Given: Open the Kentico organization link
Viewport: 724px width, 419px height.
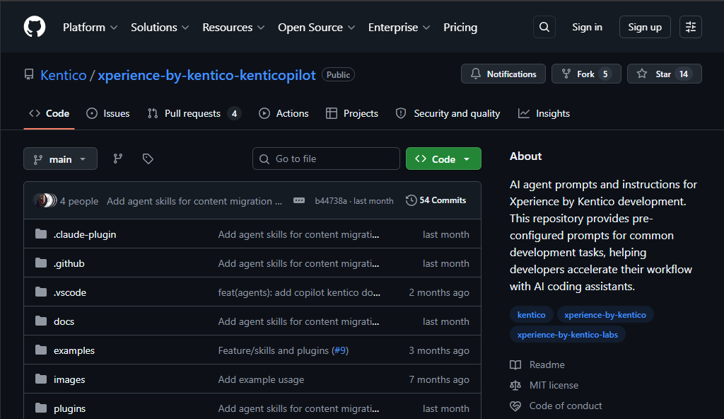Looking at the screenshot, I should click(63, 75).
